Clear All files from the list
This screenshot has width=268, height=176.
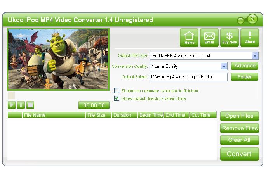click(x=240, y=140)
